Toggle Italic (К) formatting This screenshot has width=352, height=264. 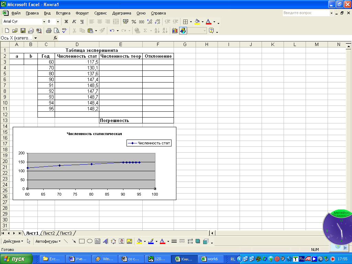[x=74, y=22]
